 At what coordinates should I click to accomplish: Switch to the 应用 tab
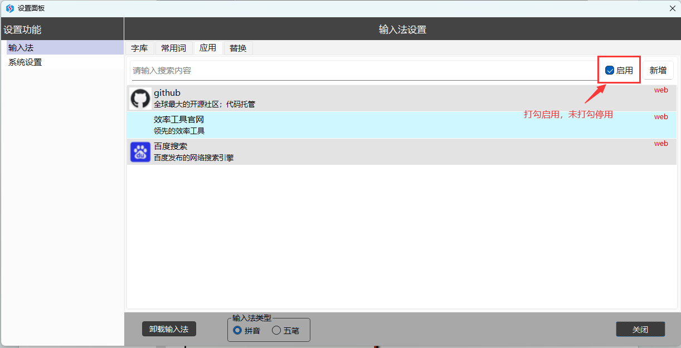point(208,48)
